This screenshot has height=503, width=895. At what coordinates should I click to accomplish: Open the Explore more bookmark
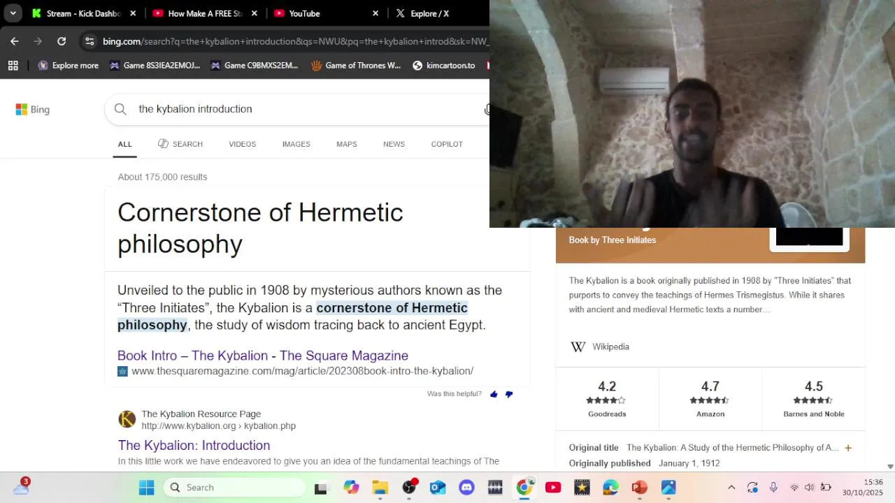[x=69, y=66]
